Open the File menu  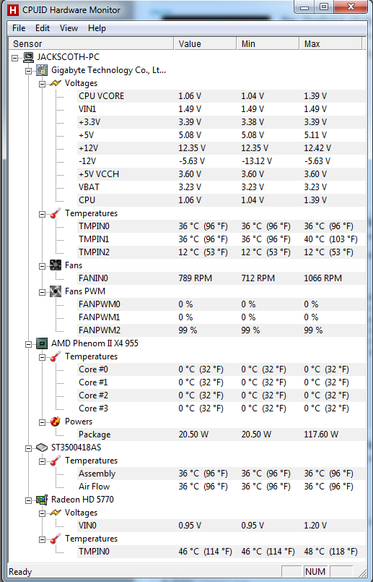(x=19, y=28)
